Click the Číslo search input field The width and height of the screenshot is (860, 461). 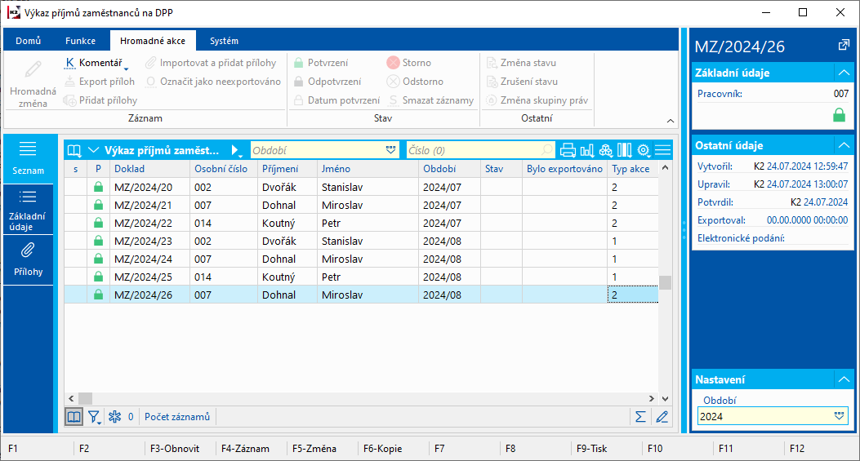tap(474, 150)
